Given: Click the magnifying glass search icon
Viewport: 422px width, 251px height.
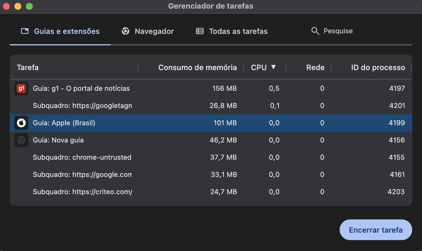Looking at the screenshot, I should click(x=315, y=31).
